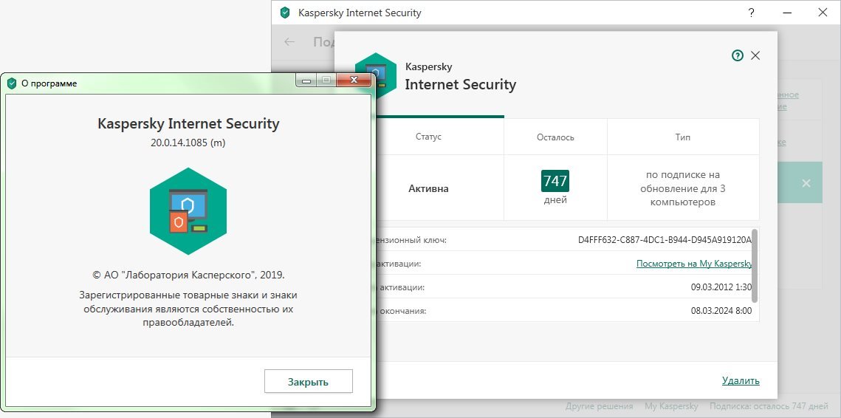The image size is (841, 418).
Task: Click the expiration date 08.03.2024 8:00
Action: tap(721, 311)
